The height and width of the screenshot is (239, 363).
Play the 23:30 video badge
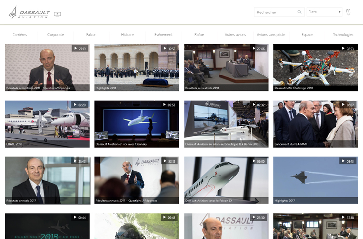(x=258, y=217)
